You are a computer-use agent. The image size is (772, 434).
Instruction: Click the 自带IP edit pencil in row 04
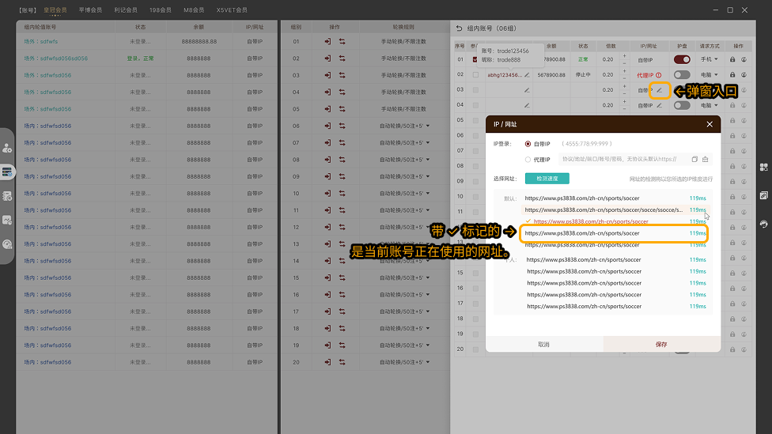[x=659, y=105]
